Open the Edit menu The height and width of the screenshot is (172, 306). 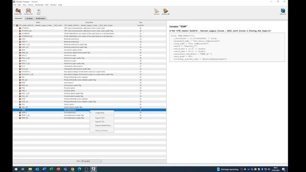pyautogui.click(x=19, y=5)
